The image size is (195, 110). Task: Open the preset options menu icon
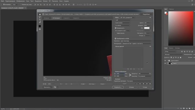tap(150, 18)
